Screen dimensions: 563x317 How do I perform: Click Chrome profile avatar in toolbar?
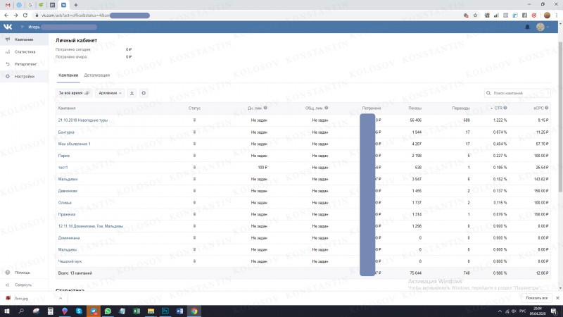(x=547, y=15)
